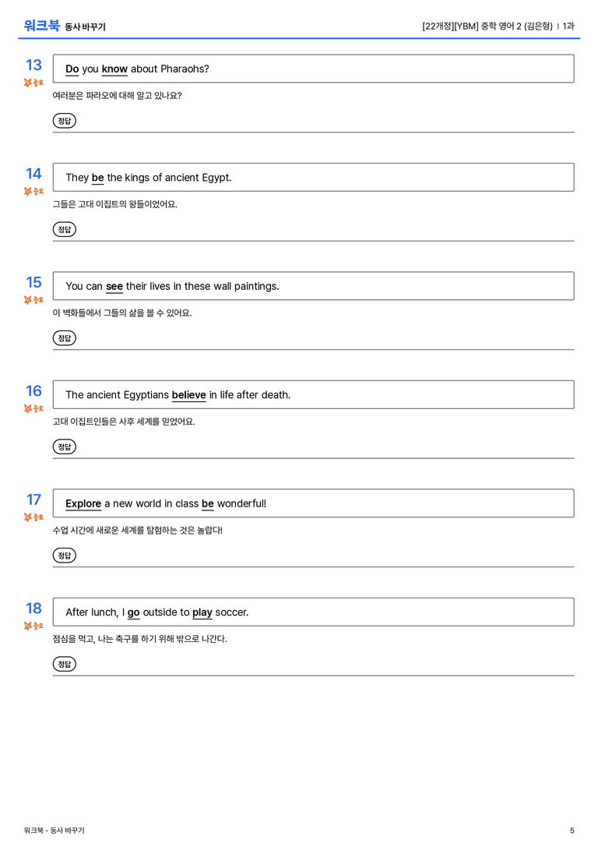Click the red 중요 star icon beside question 14
This screenshot has height=847, width=598.
(x=27, y=191)
